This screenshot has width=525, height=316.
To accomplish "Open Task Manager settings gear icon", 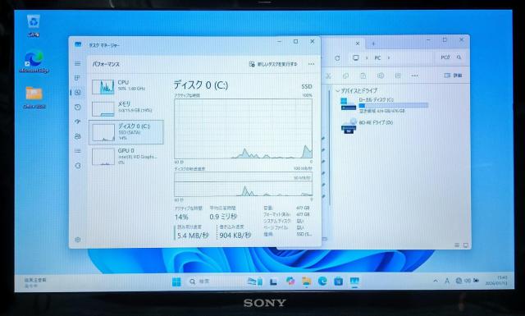I will click(x=78, y=240).
